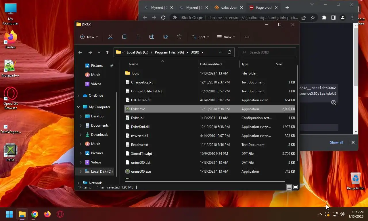The width and height of the screenshot is (368, 221).
Task: Click the file list vertical scrollbar
Action: click(x=297, y=113)
